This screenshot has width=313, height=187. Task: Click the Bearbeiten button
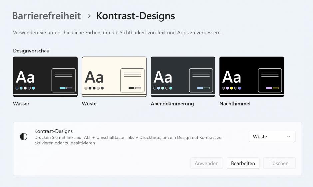click(x=243, y=163)
